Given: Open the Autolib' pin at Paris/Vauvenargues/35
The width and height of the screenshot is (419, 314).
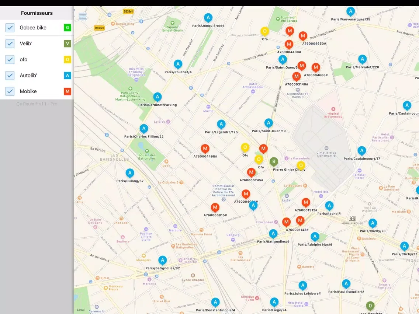Looking at the screenshot, I should pos(350,11).
